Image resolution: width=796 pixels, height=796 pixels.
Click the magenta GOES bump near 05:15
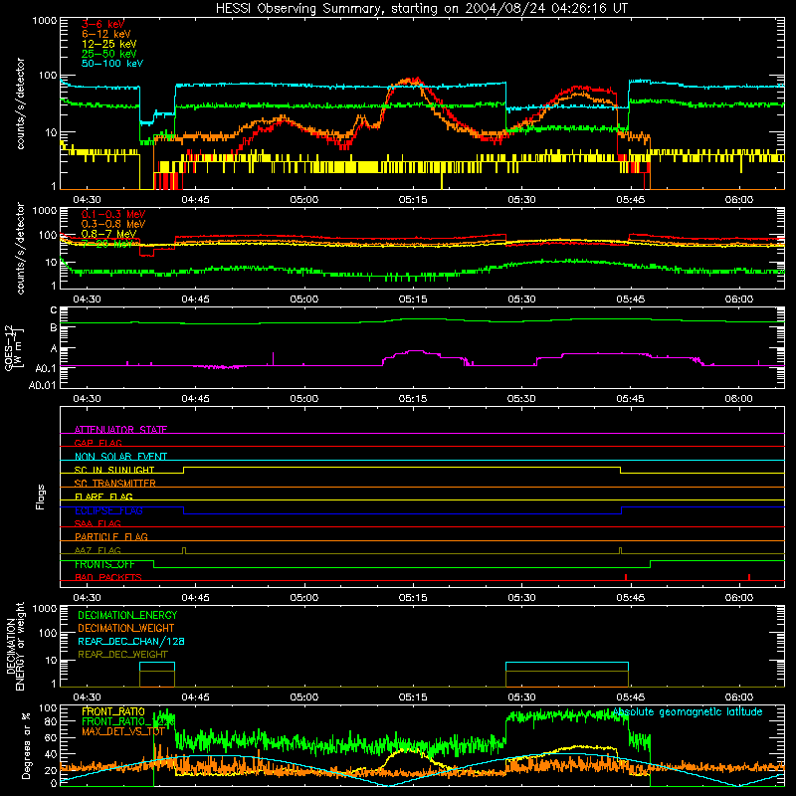(416, 351)
